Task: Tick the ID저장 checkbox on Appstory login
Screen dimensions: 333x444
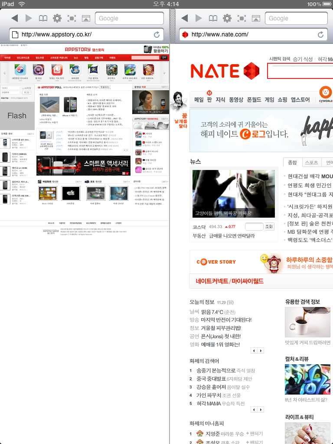Action: point(23,88)
